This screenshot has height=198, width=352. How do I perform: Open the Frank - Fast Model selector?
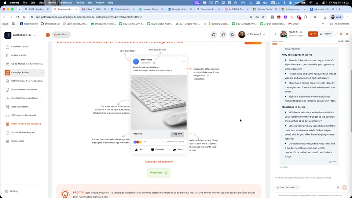(287, 187)
